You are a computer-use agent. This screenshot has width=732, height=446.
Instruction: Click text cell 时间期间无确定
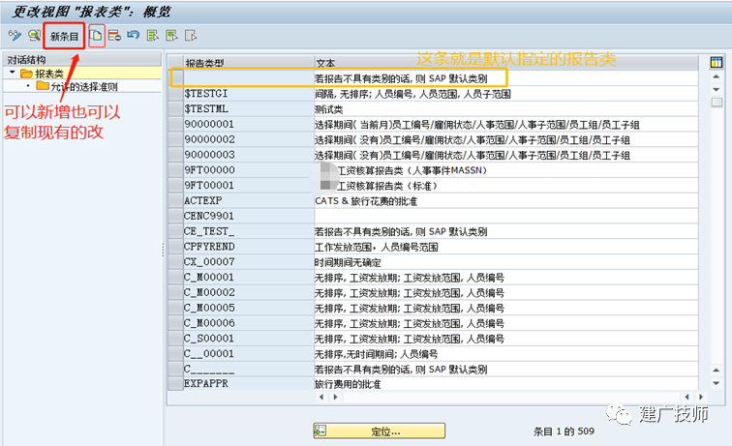coord(506,262)
